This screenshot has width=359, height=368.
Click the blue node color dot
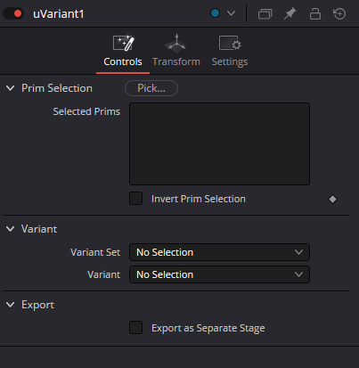215,13
